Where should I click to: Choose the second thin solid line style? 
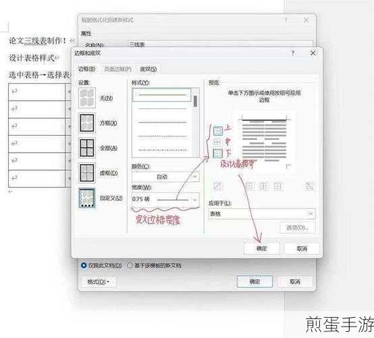coord(162,109)
